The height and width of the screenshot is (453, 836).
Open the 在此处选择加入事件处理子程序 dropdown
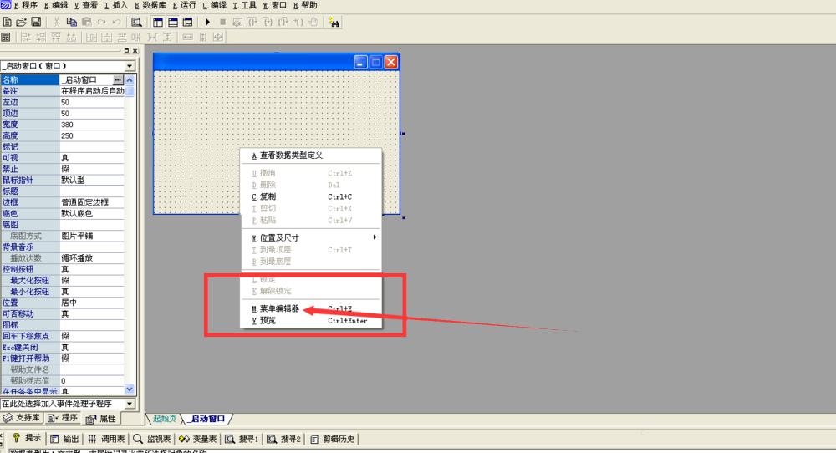(130, 404)
